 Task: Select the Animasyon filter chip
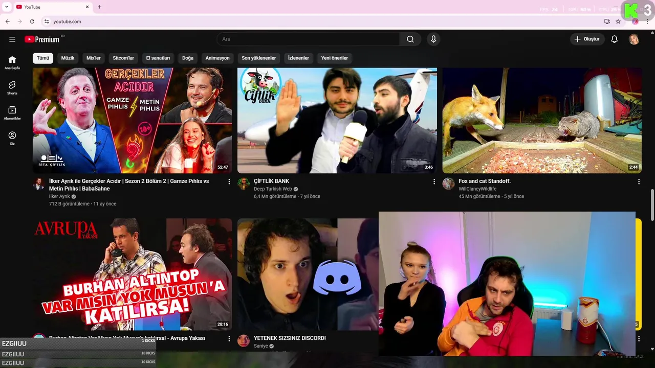tap(217, 58)
